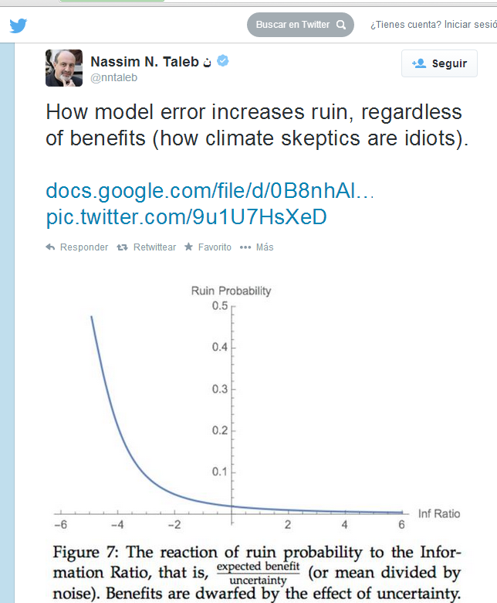
Task: Click the Ruin Probability axis title
Action: pos(232,291)
